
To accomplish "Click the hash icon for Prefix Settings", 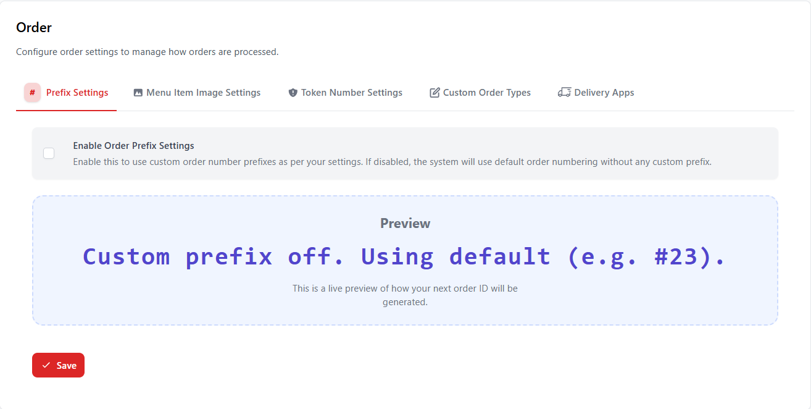I will 32,93.
